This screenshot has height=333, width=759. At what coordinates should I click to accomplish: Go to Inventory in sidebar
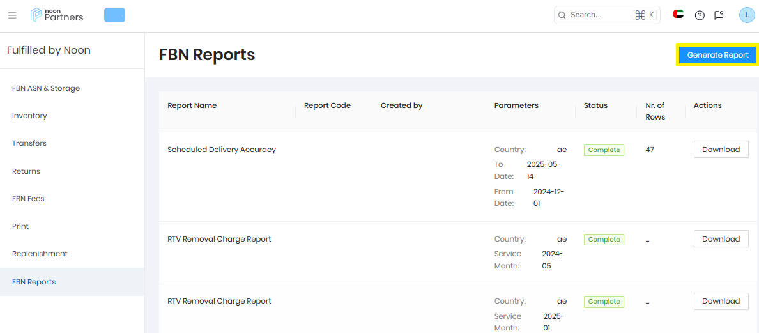72,116
